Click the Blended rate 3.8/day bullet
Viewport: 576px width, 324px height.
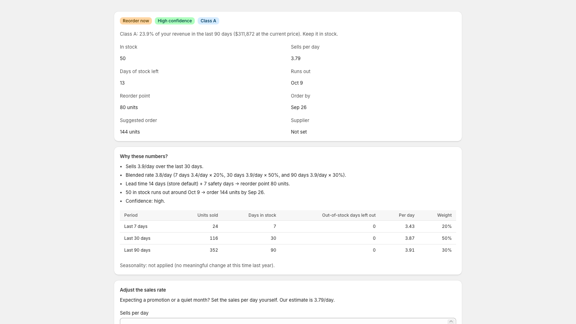point(236,175)
